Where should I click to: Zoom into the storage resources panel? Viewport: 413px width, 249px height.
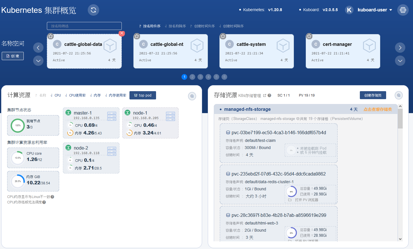pyautogui.click(x=399, y=95)
